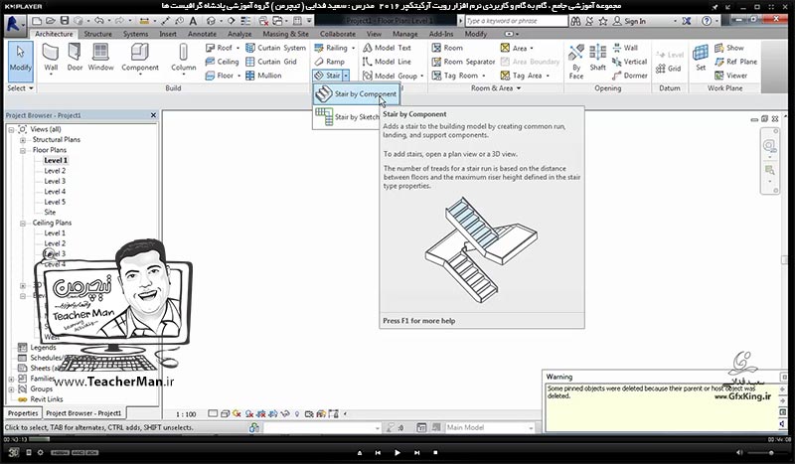Collapse Ceiling Plans tree node
Viewport: 795px width, 464px height.
(x=23, y=224)
